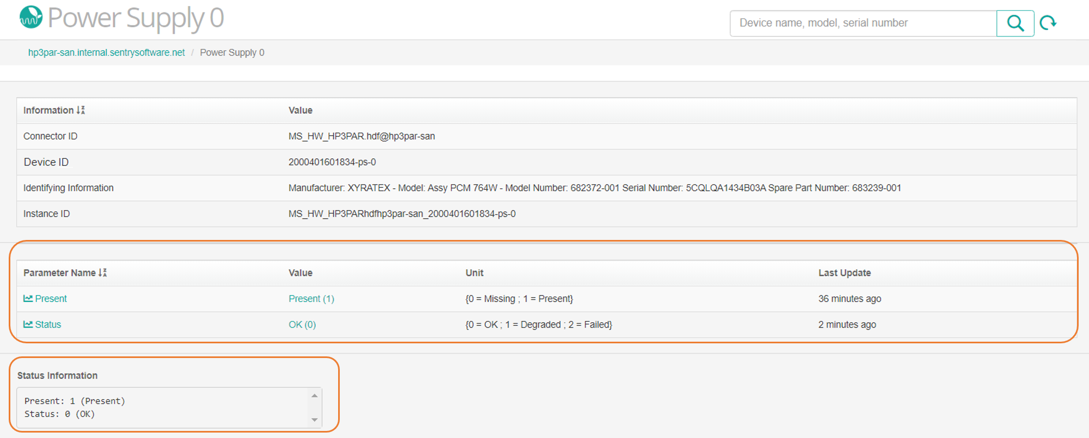Screen dimensions: 1089x438
Task: Click the Unit column header
Action: coord(474,273)
